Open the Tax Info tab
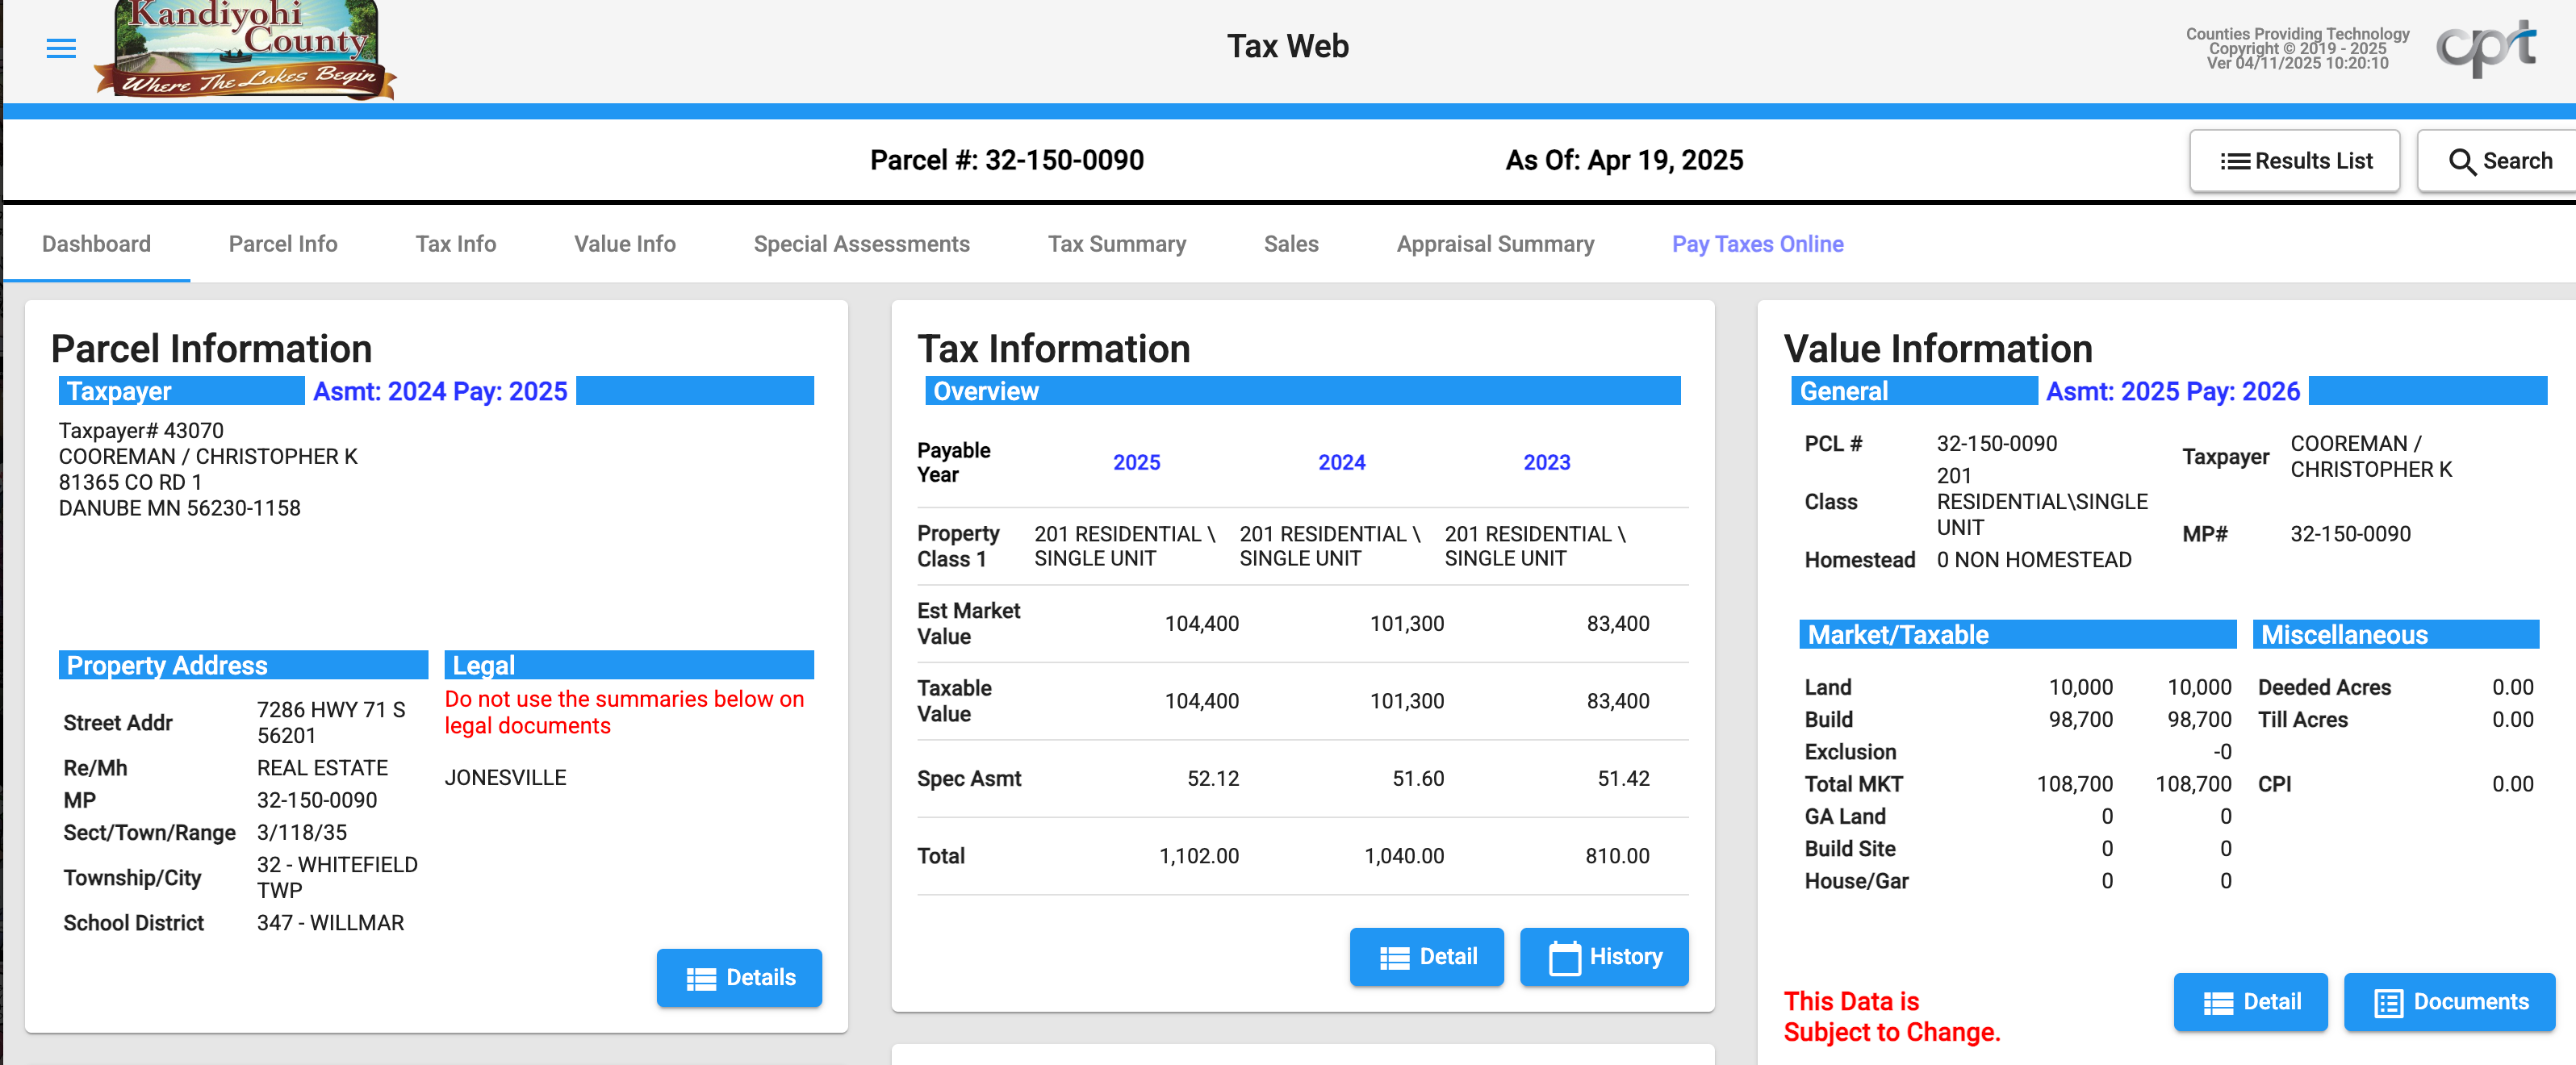This screenshot has width=2576, height=1065. tap(456, 244)
